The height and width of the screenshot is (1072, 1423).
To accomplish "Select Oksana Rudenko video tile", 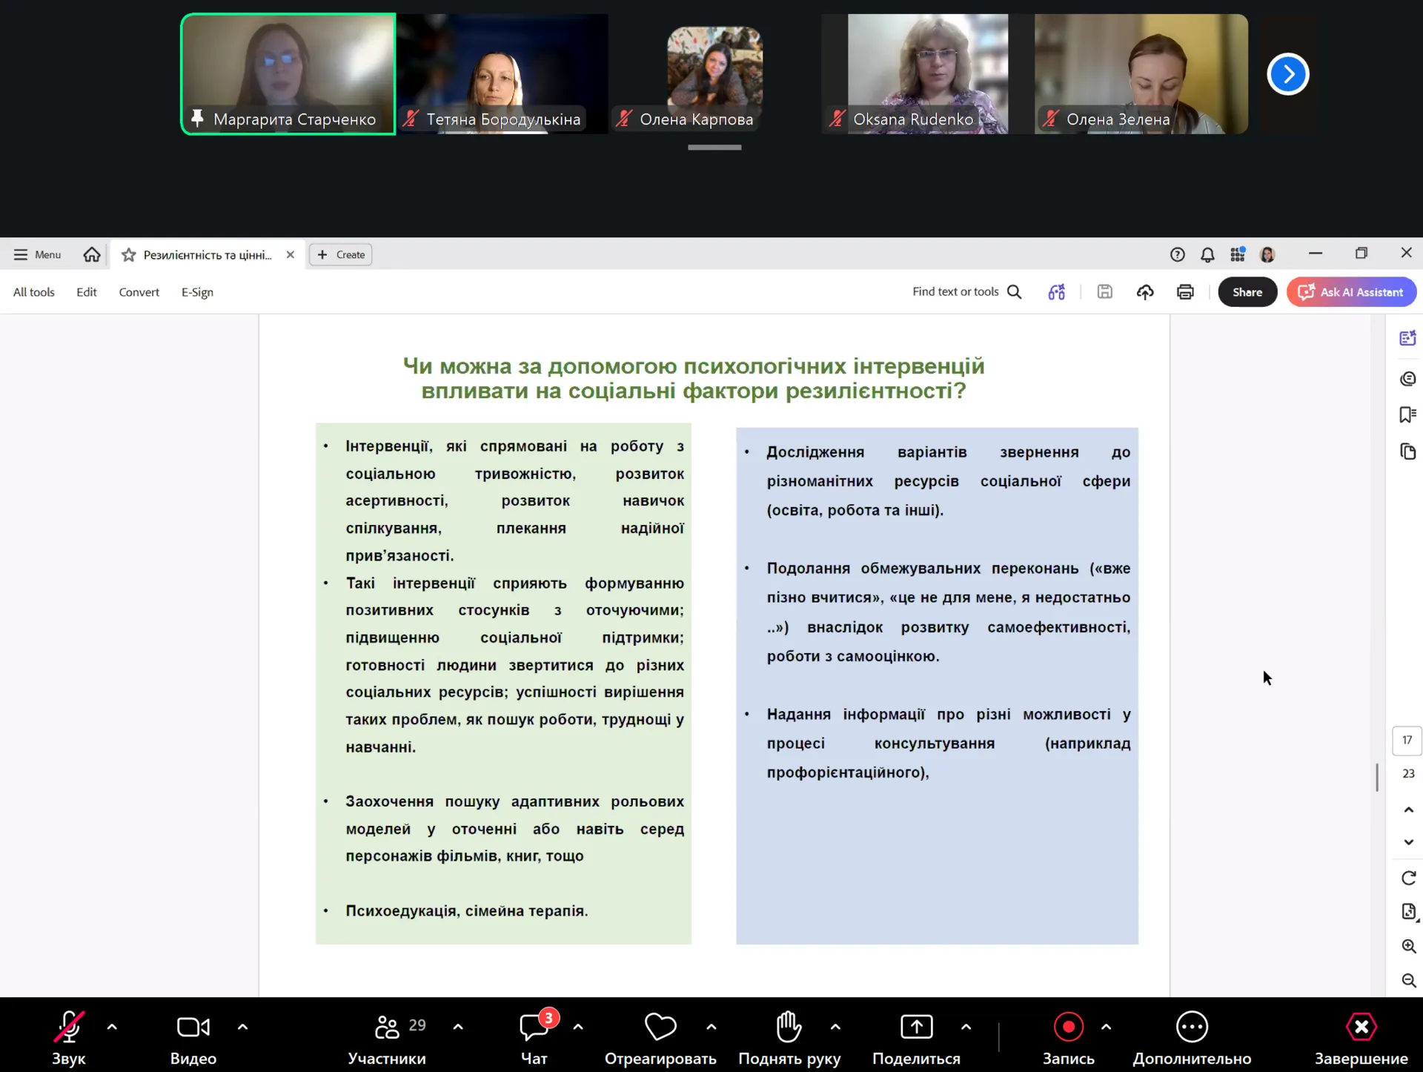I will tap(928, 74).
